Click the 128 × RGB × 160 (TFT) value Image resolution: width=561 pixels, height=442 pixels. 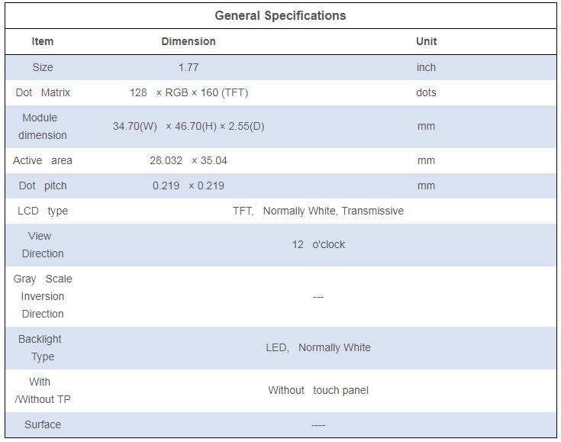189,92
